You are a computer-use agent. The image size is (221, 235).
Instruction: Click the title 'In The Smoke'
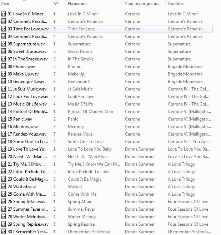[81, 59]
